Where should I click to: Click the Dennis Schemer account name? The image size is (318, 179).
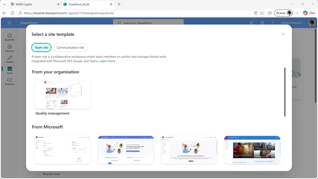tap(293, 23)
